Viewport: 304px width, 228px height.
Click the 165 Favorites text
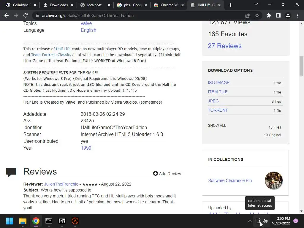[228, 34]
